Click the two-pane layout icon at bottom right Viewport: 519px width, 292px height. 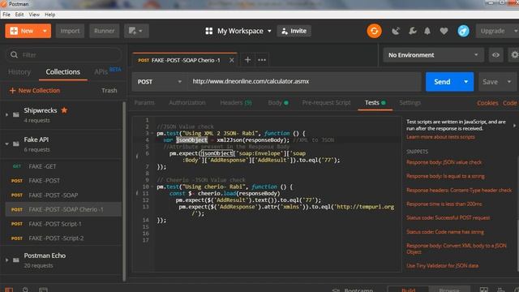tap(484, 290)
